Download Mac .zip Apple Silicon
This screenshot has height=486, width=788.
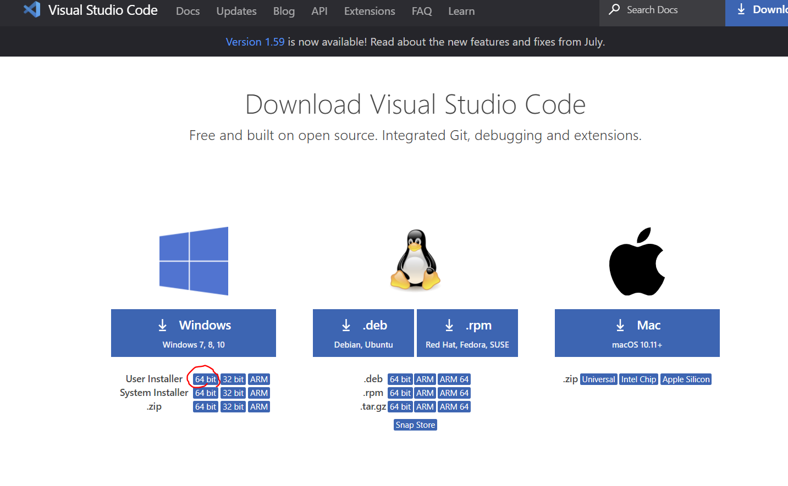(x=686, y=379)
